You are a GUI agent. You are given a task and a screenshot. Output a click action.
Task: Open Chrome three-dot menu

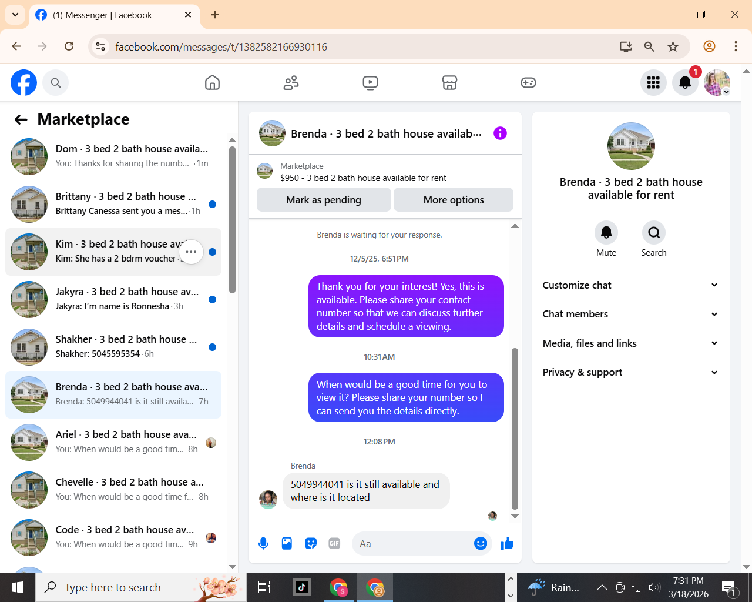736,46
